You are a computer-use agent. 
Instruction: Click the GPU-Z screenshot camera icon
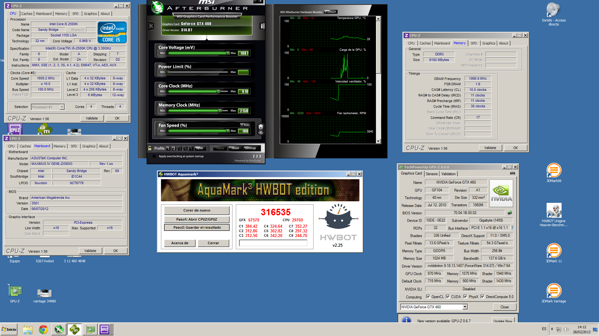(x=512, y=173)
